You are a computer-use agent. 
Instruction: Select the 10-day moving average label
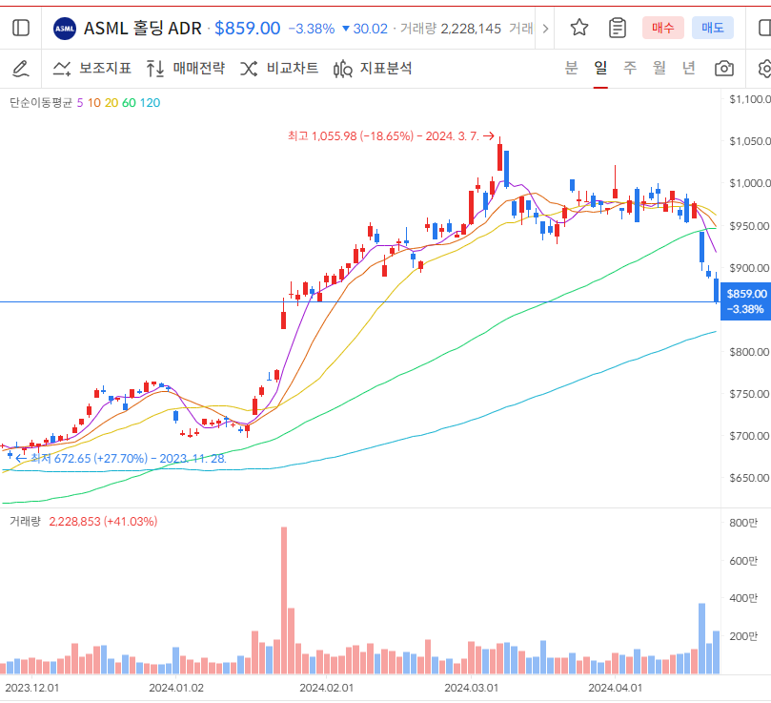coord(94,103)
